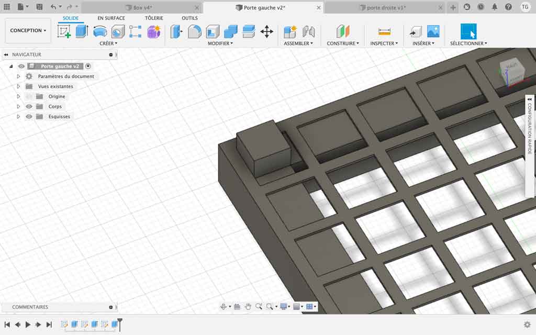
Task: Open the Help question mark menu
Action: pos(508,7)
